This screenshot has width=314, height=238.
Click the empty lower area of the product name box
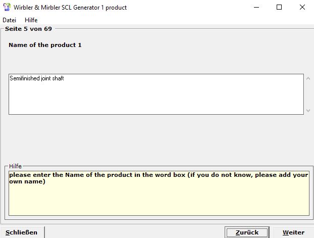(151, 101)
